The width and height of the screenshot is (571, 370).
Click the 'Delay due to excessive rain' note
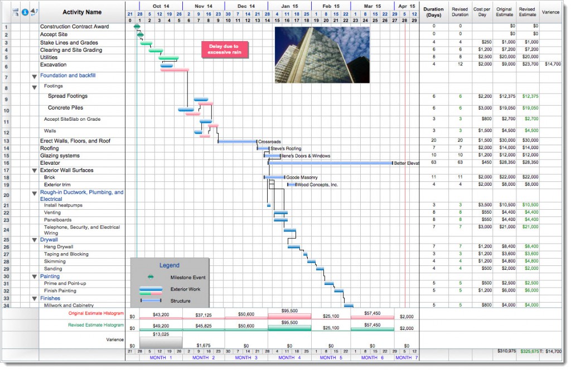point(225,50)
